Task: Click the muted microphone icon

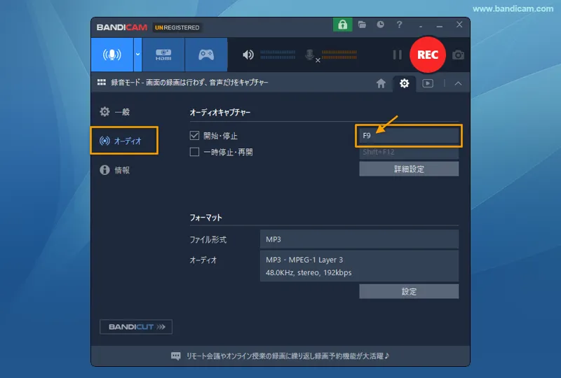Action: click(311, 55)
